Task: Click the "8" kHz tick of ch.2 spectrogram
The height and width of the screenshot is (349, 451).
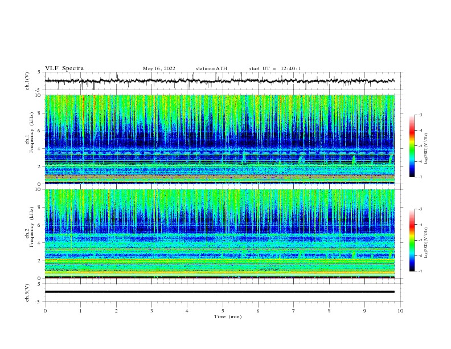Action: [40, 208]
